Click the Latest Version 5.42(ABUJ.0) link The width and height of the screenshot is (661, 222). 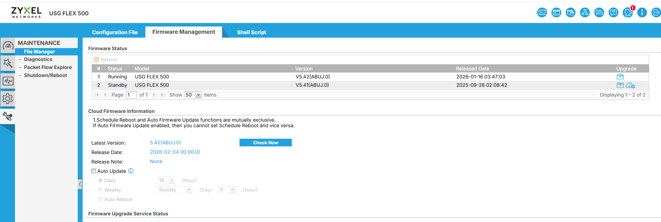coord(165,143)
